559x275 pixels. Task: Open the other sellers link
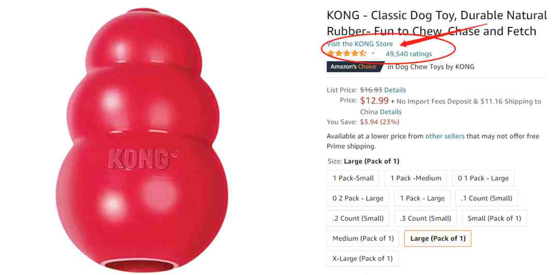[445, 136]
